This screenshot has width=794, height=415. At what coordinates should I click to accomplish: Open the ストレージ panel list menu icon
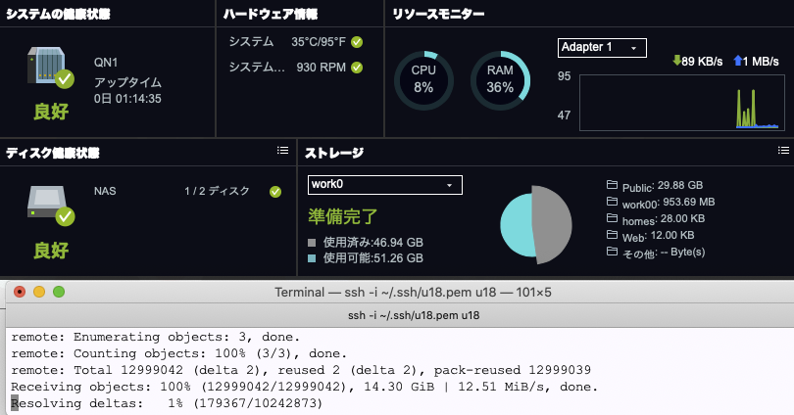click(782, 151)
